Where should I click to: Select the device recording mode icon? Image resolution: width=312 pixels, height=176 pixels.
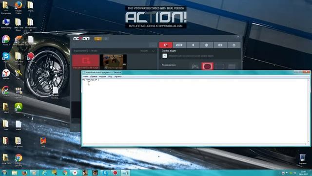click(232, 66)
